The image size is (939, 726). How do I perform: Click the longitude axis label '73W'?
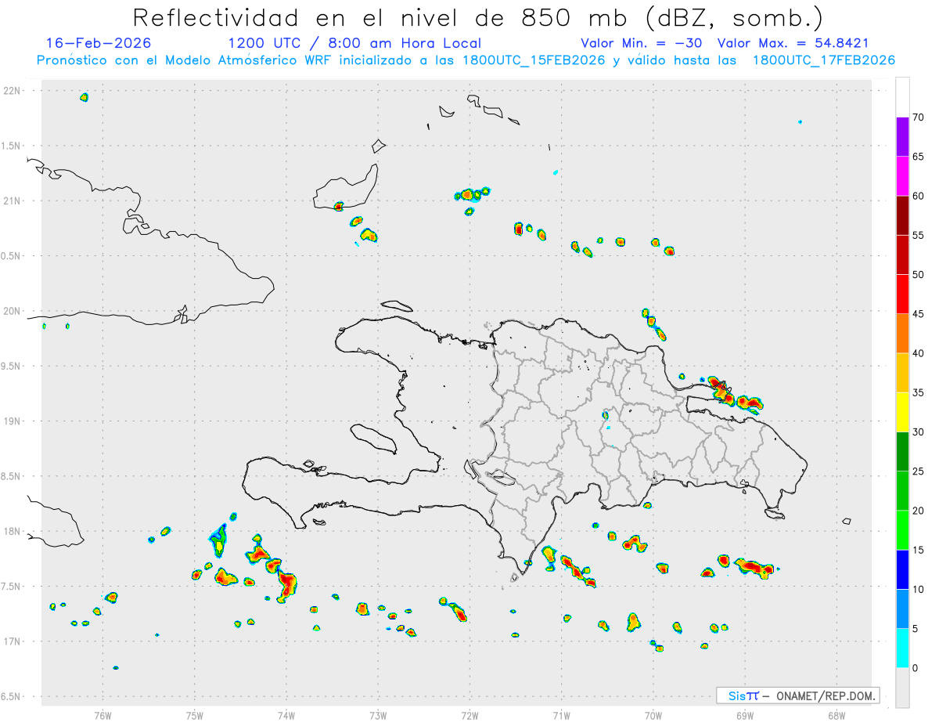point(378,715)
